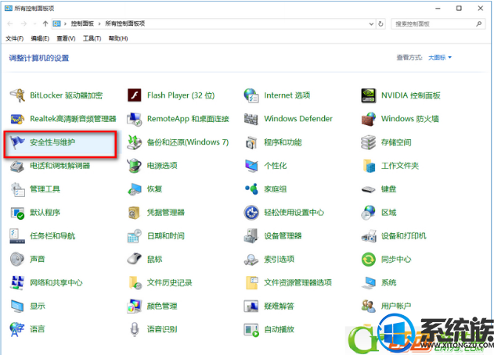This screenshot has width=494, height=355.
Task: Open BitLocker drive encryption icon
Action: coord(18,95)
